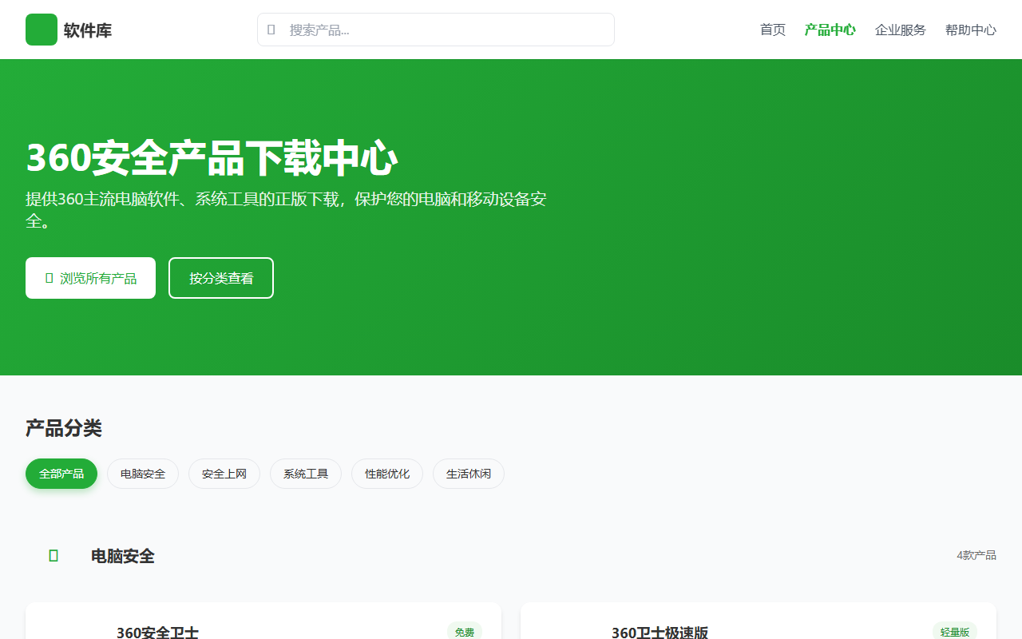Click the search icon in search box

coord(271,30)
